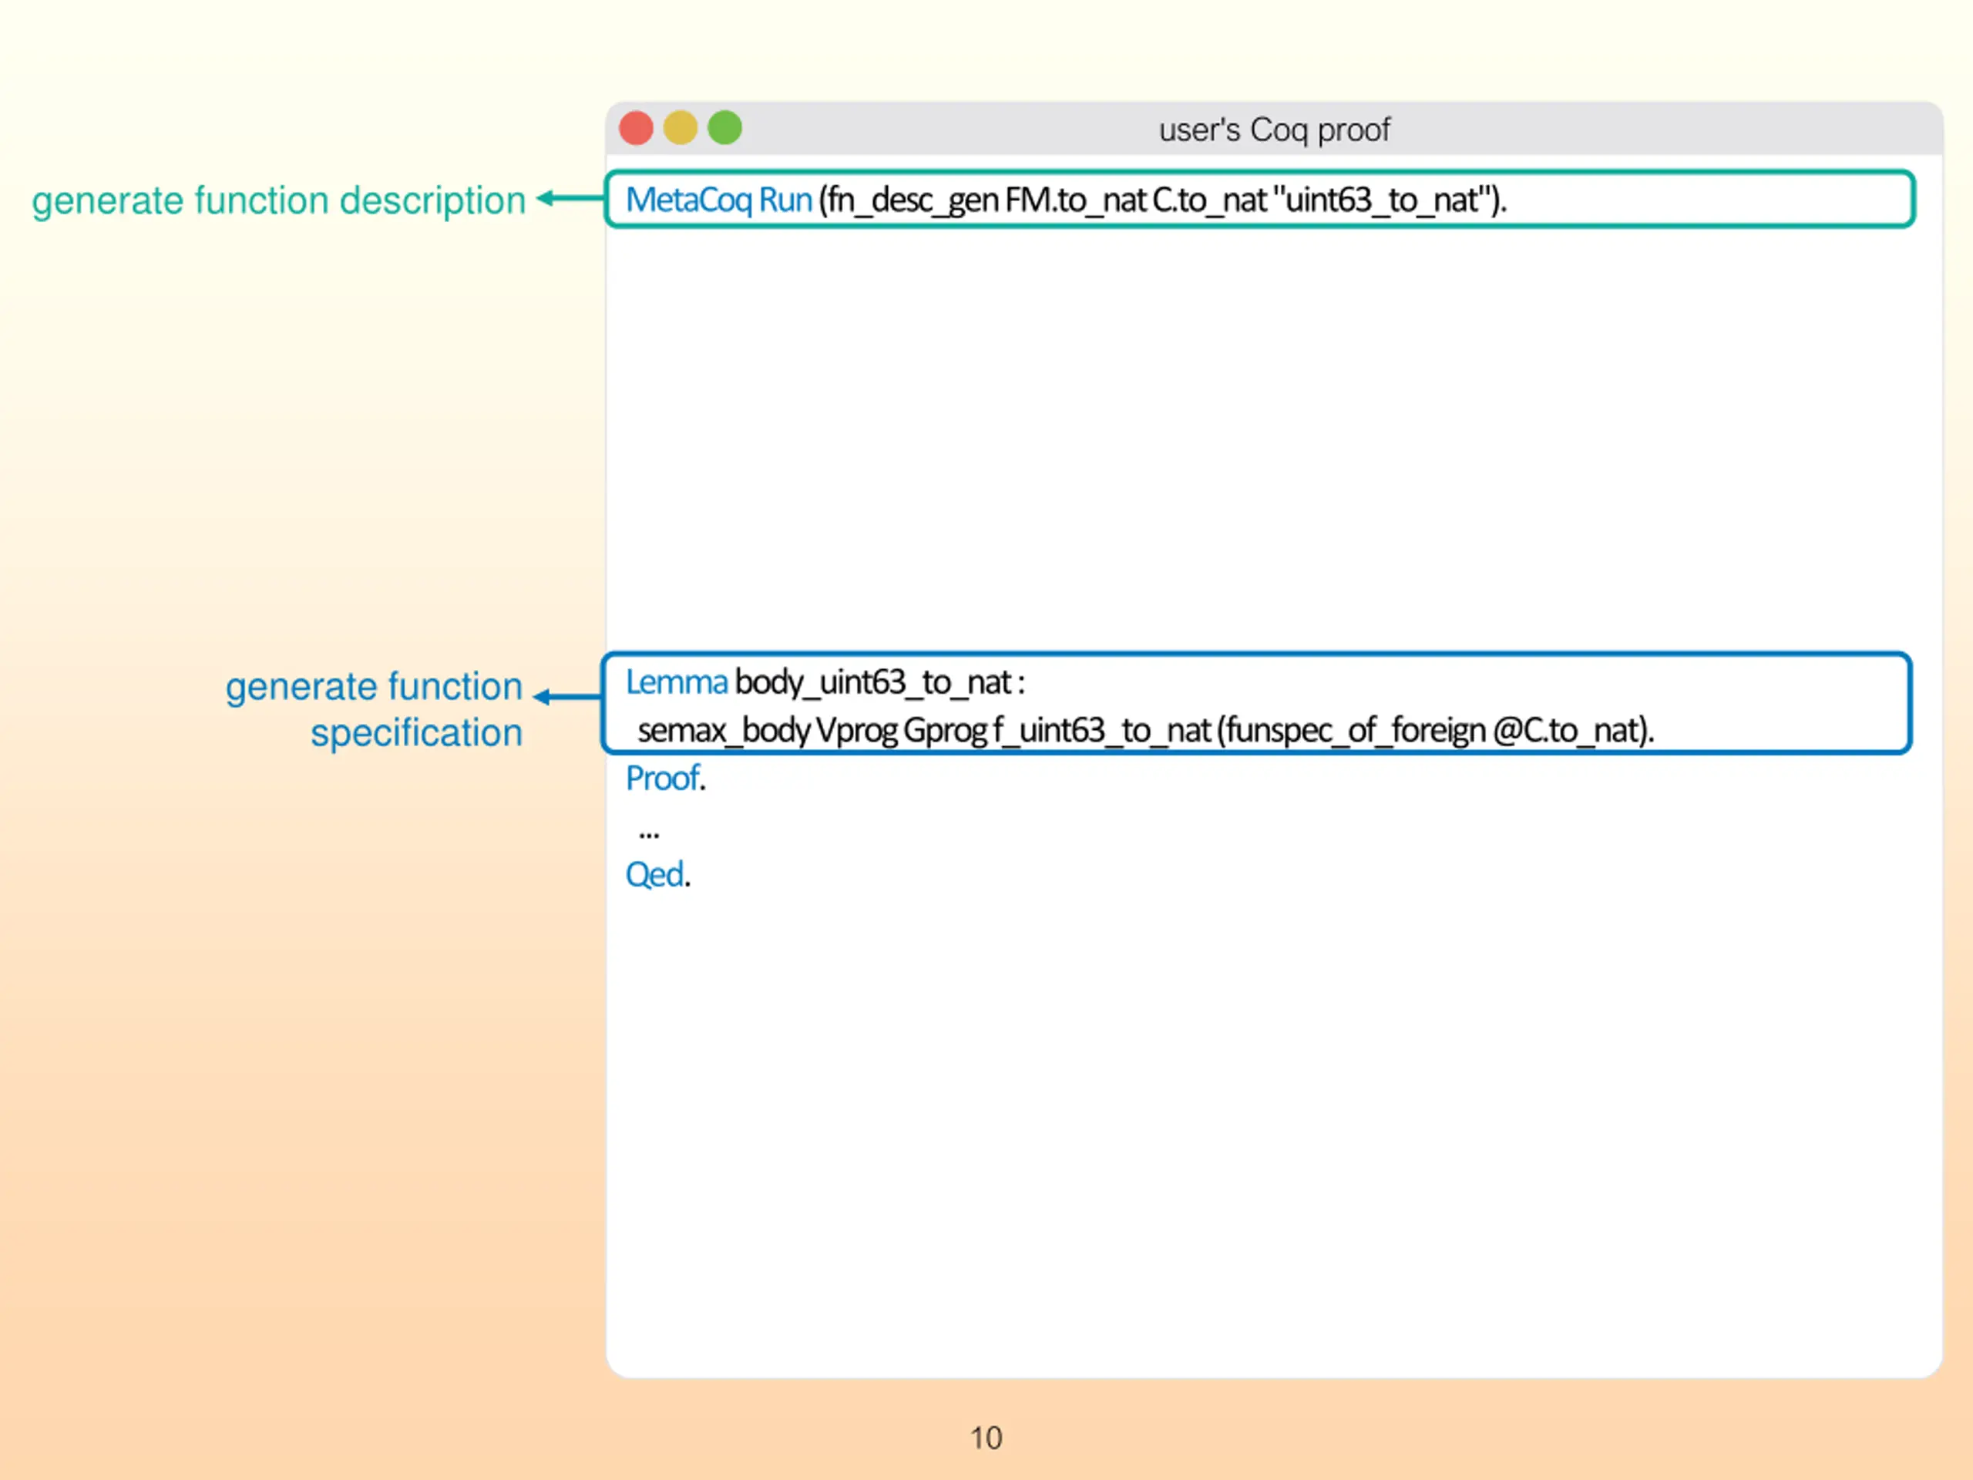The height and width of the screenshot is (1480, 1973).
Task: Click the red close window dot
Action: tap(636, 127)
